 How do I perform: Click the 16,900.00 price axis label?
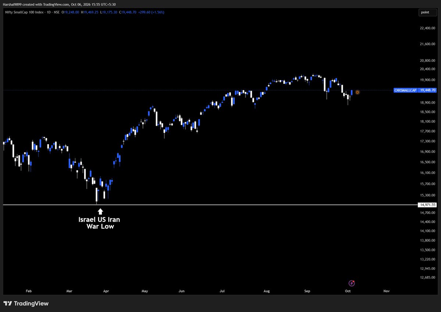(428, 152)
